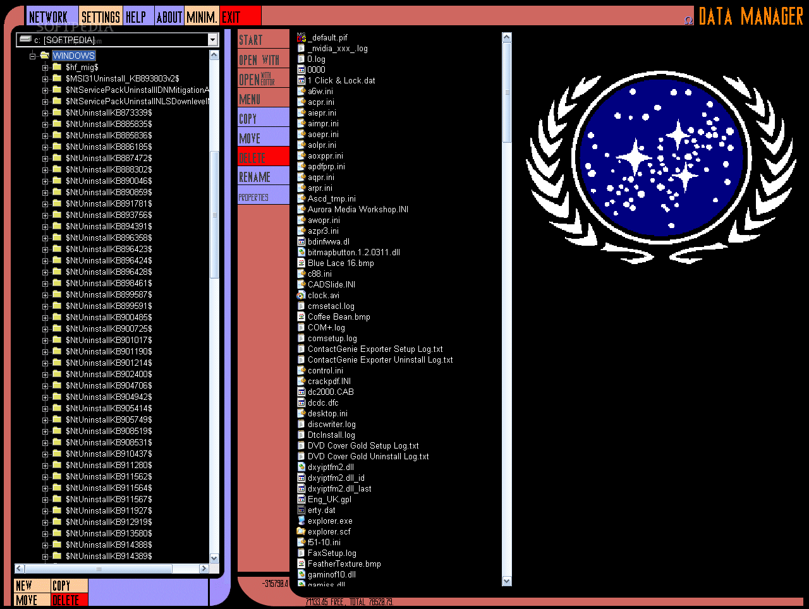Click the file list vertical scrollbar thumb
Viewport: 809px width, 609px height.
point(507,92)
